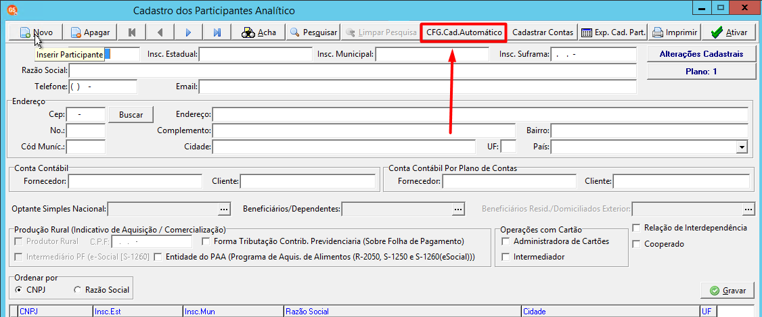Screen dimensions: 762x317
Task: Open the Acha binoculars search
Action: tap(259, 32)
